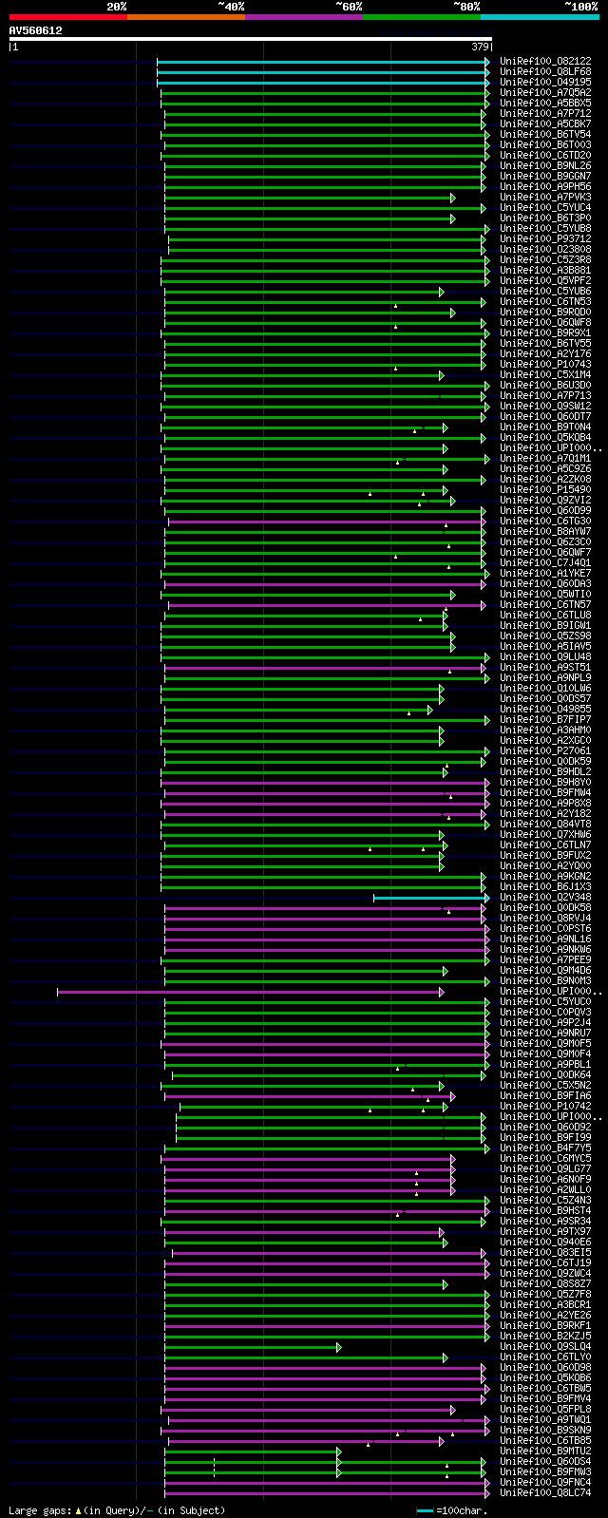Click label UniRef100_B6TV54
The image size is (608, 1518).
coord(545,134)
